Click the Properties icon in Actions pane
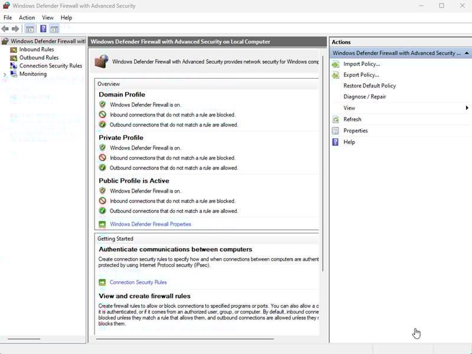The image size is (472, 354). pos(336,131)
